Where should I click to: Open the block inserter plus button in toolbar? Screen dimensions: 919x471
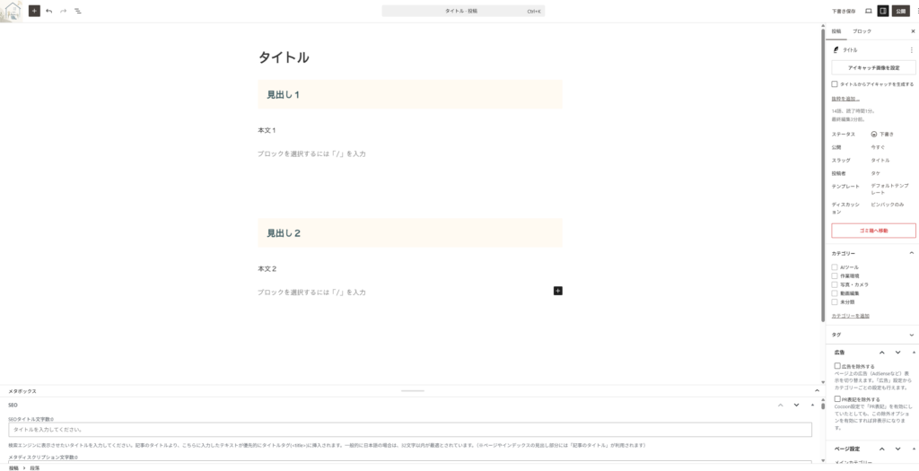(35, 11)
